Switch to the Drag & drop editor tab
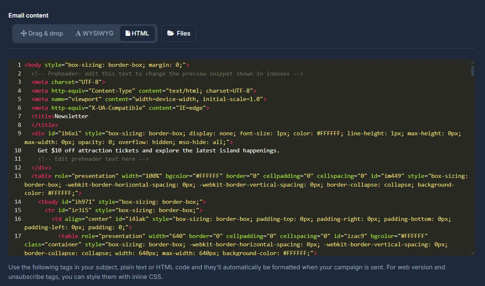 (x=42, y=33)
